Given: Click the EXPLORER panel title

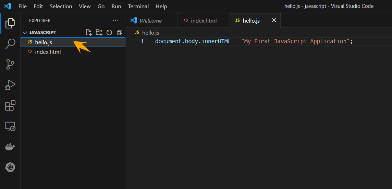Looking at the screenshot, I should [40, 21].
